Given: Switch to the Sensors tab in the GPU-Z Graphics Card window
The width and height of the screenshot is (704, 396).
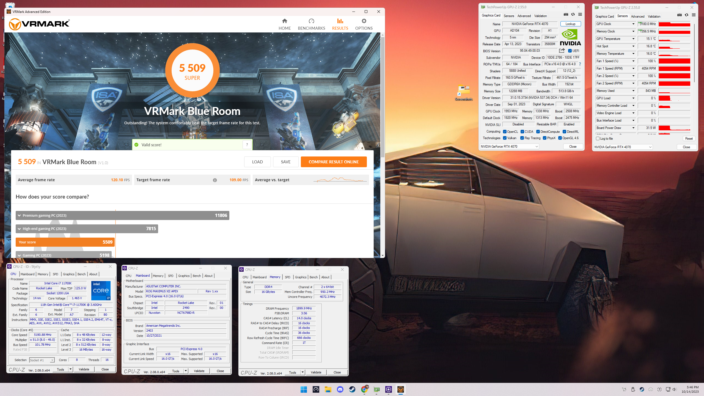Looking at the screenshot, I should [509, 16].
